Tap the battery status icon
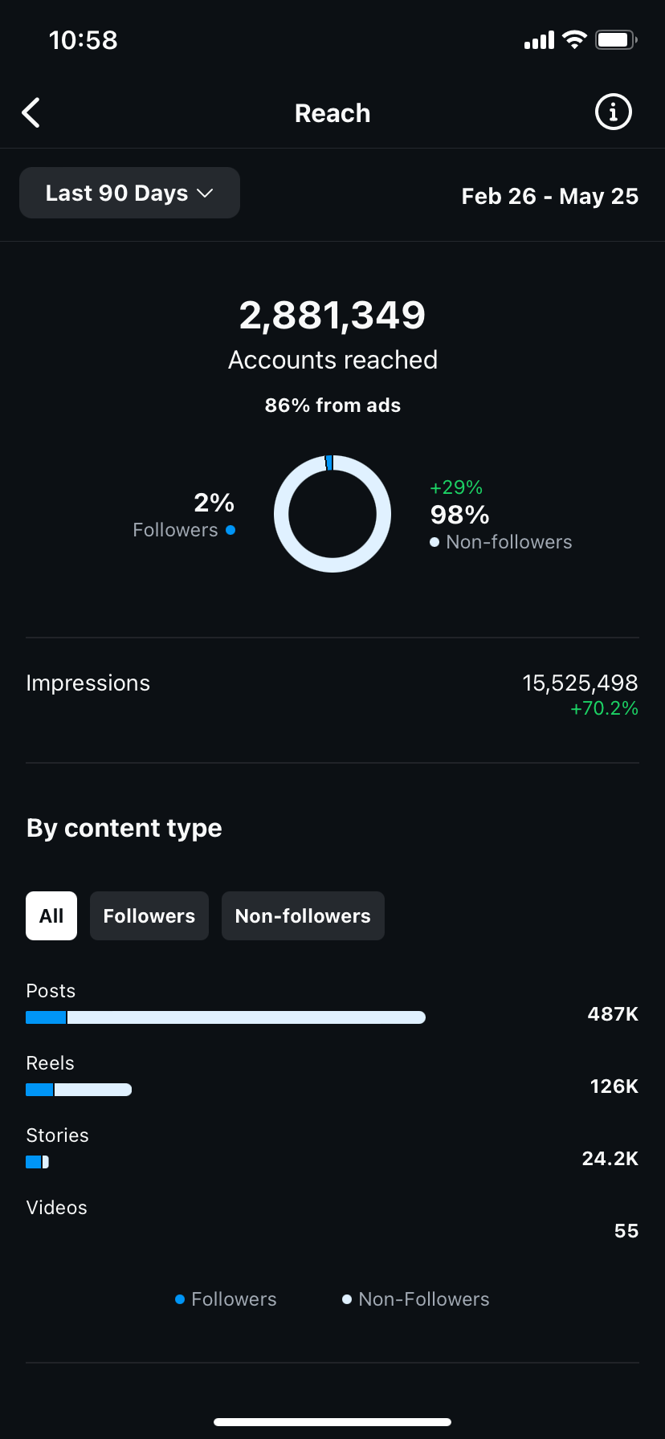665x1439 pixels. 615,40
